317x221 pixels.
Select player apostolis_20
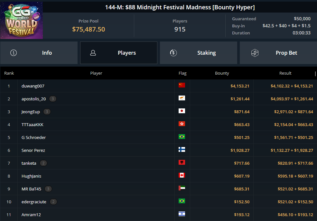coord(33,99)
